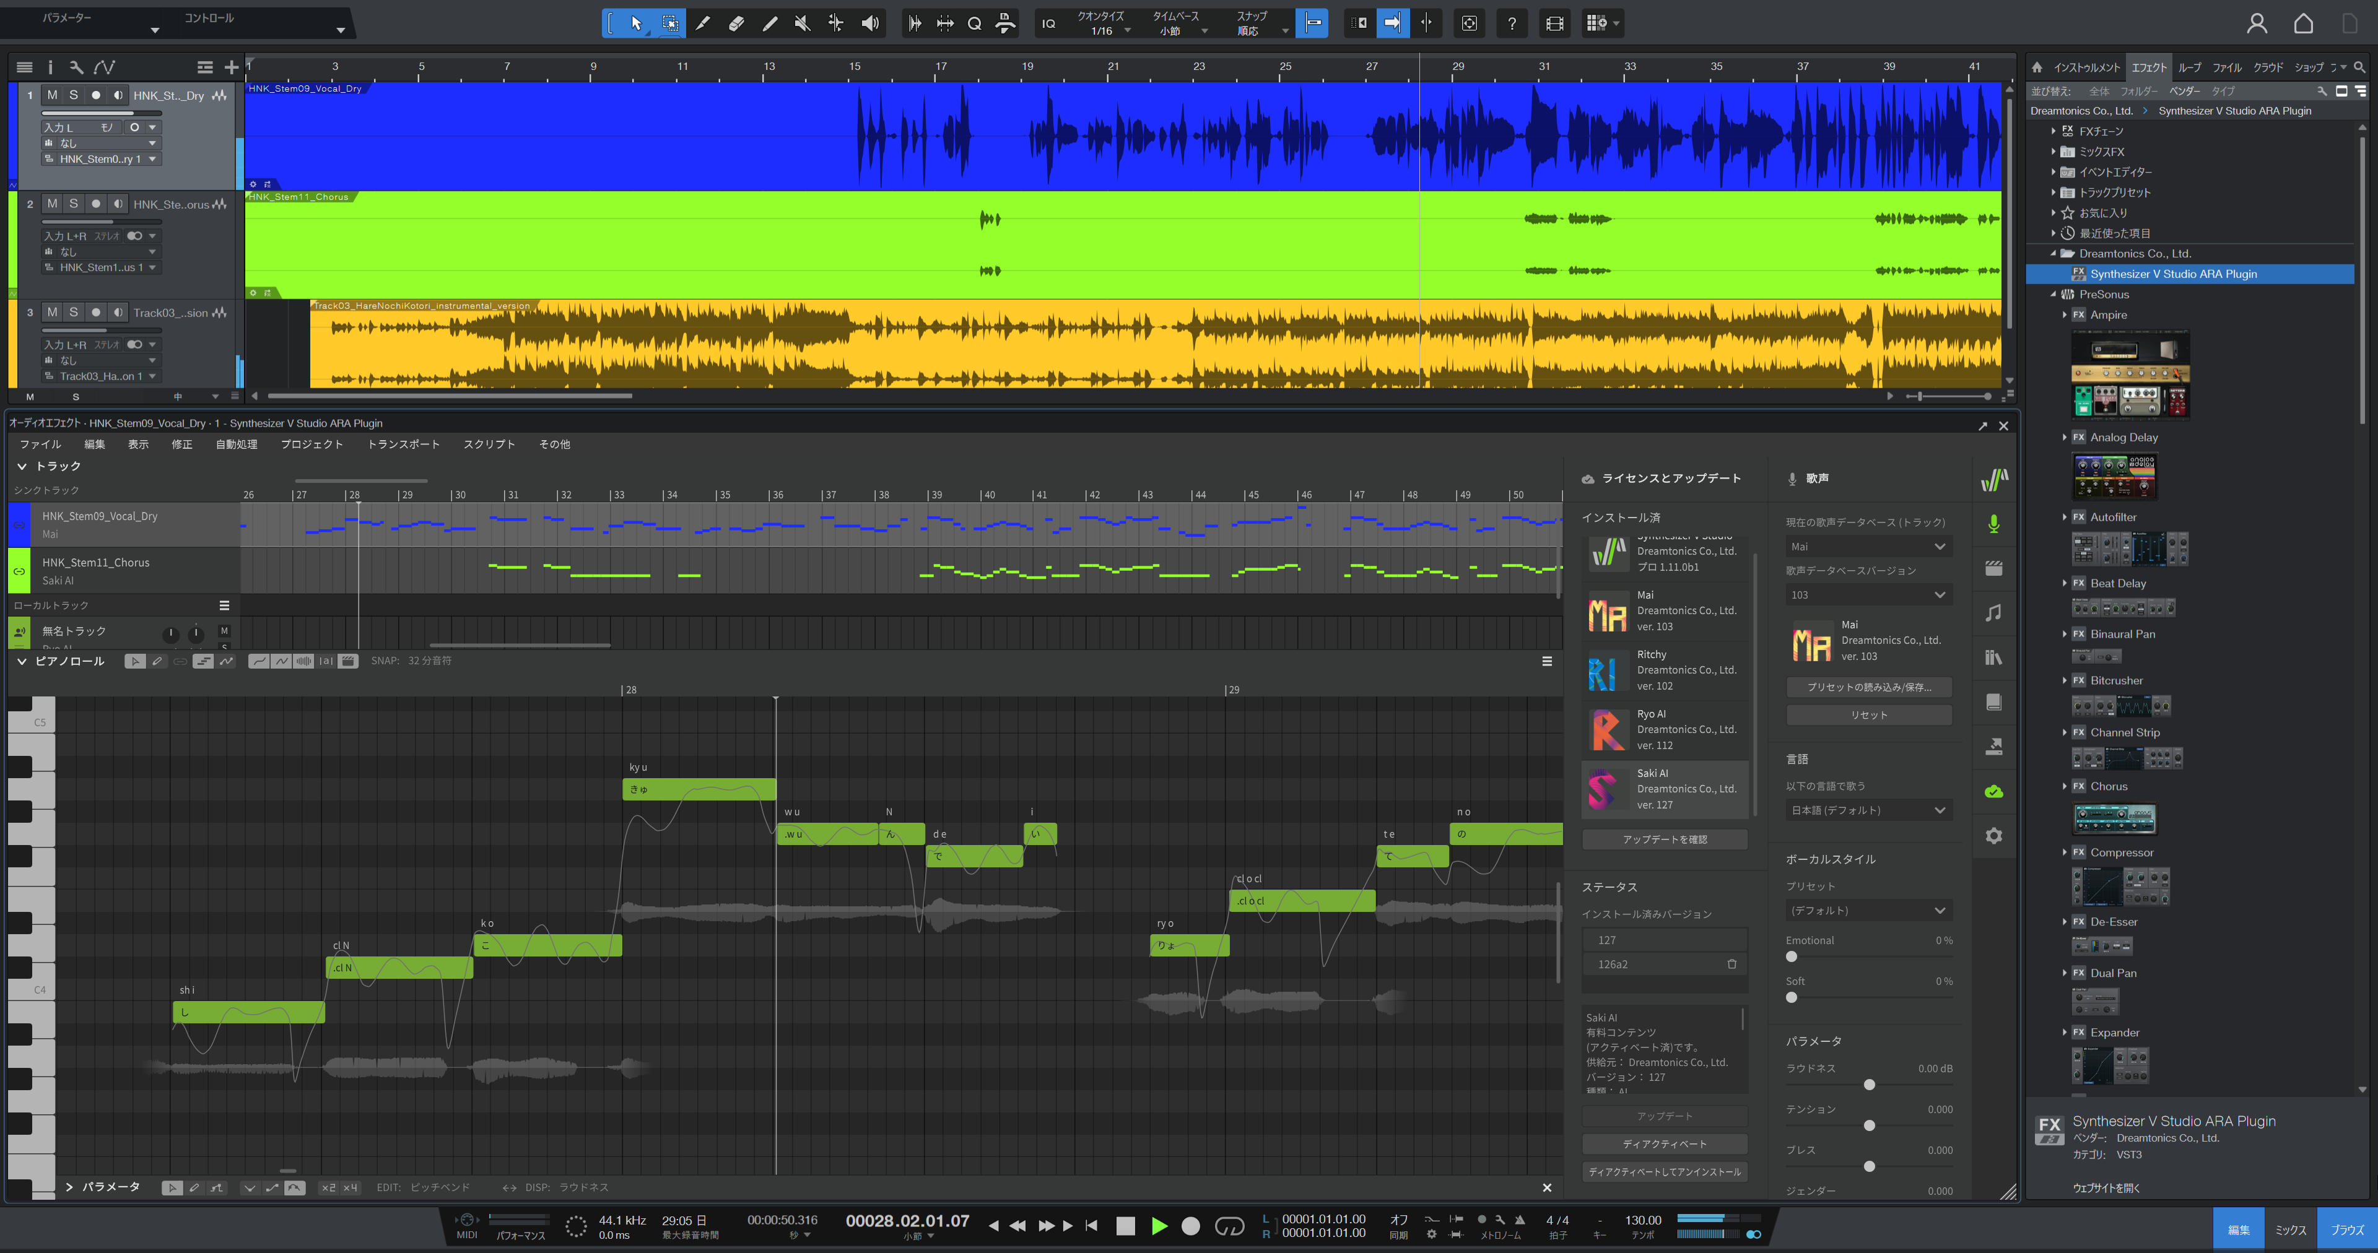This screenshot has width=2378, height=1253.
Task: Solo track 2 HNK_Stem11_Chorus
Action: 74,204
